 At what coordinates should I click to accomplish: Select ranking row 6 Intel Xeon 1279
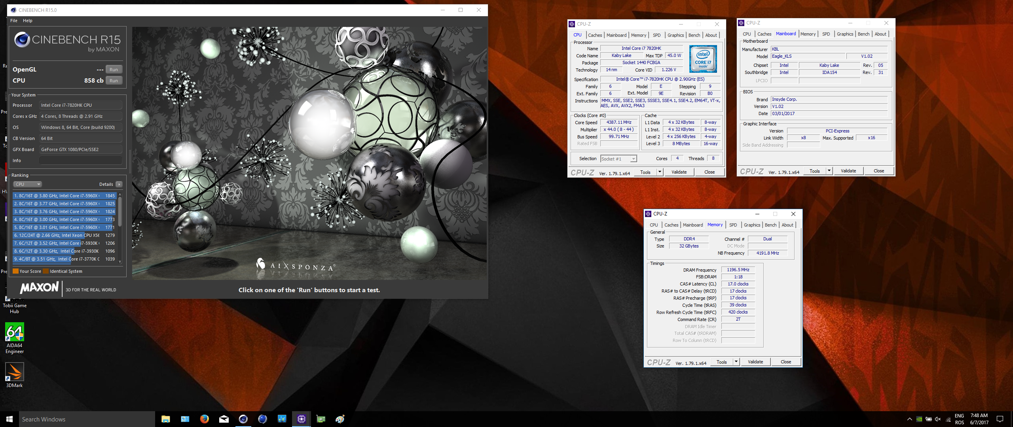64,235
